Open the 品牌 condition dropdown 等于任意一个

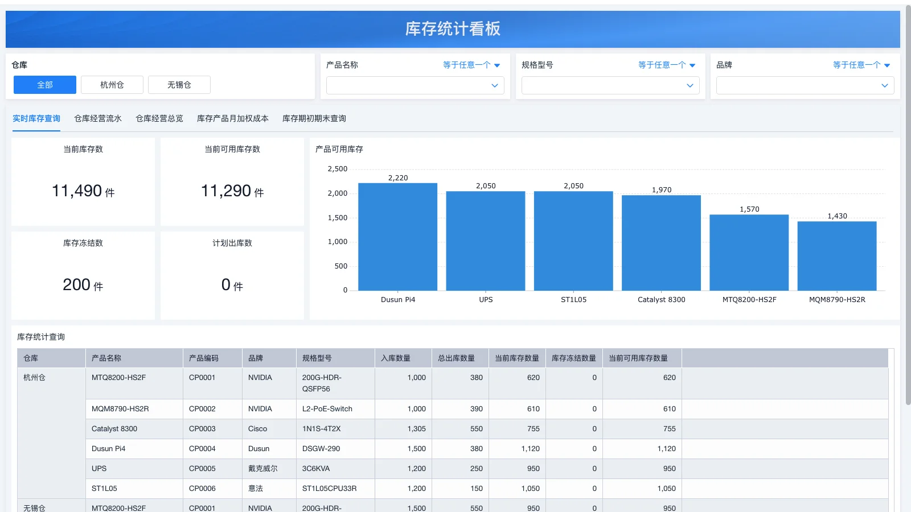click(x=861, y=65)
